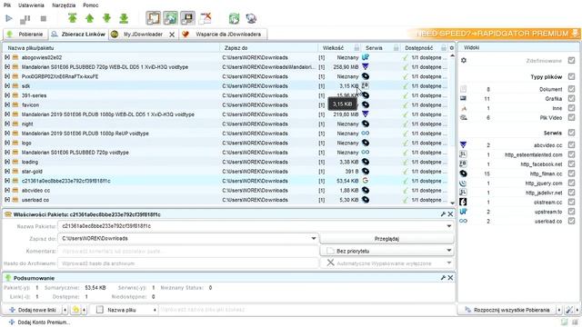
Task: Open Nazwa pliku search filter dropdown
Action: (x=155, y=310)
